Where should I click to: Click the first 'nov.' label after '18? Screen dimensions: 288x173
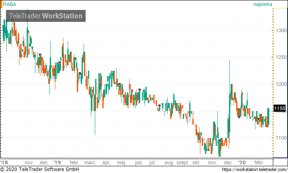tap(29, 163)
